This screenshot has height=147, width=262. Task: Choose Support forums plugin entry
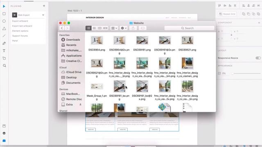tap(20, 36)
